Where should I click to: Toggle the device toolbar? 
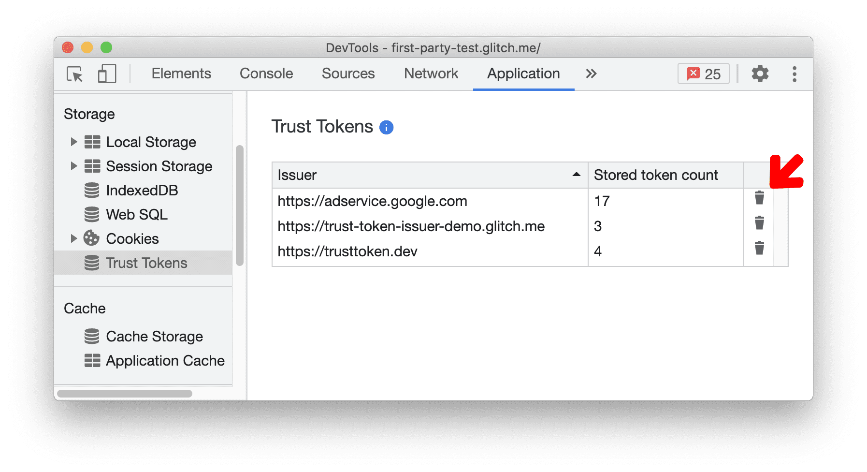[x=106, y=74]
